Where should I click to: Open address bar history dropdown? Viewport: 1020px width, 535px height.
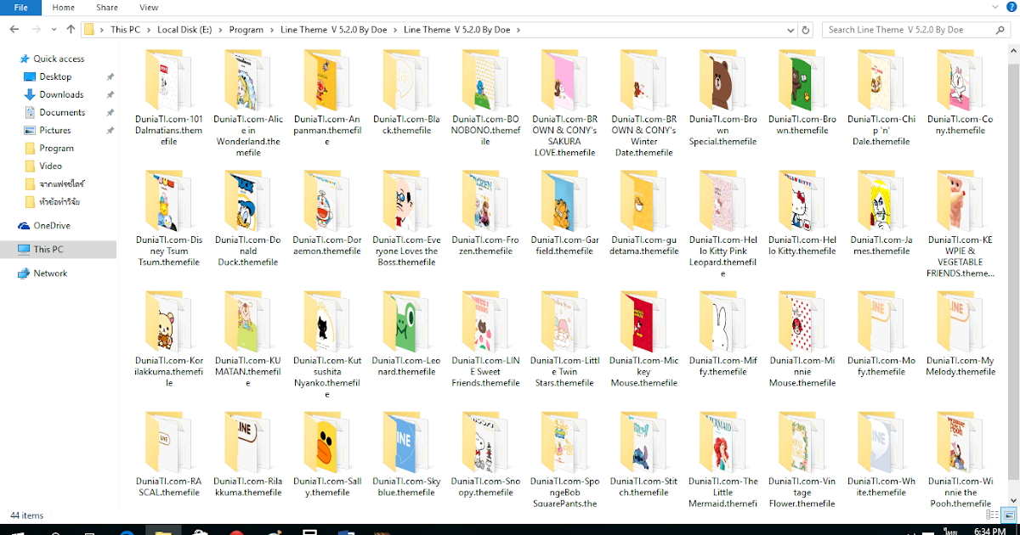pos(789,30)
